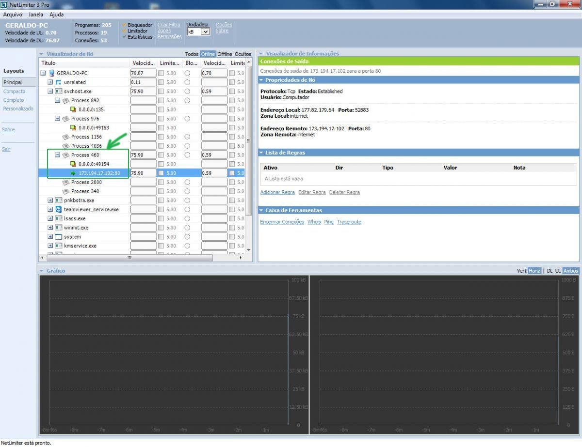Click the system window icon
The image size is (582, 447).
coord(59,237)
